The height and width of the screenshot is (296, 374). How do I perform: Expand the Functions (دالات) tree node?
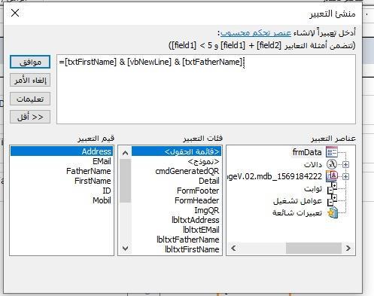pyautogui.click(x=345, y=164)
